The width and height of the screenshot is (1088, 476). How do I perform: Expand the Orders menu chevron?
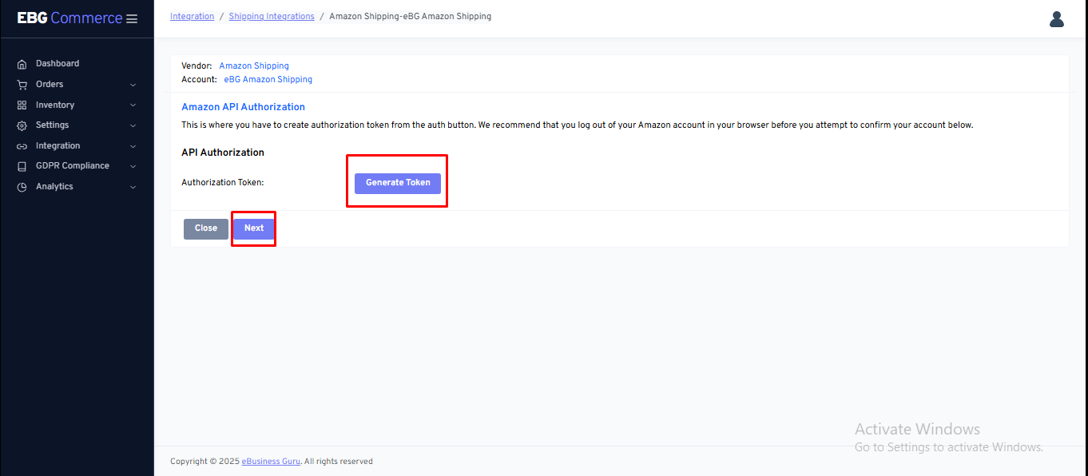click(x=133, y=85)
